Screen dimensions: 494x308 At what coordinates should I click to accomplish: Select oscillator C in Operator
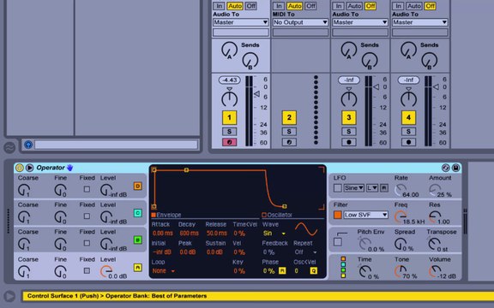pyautogui.click(x=138, y=213)
